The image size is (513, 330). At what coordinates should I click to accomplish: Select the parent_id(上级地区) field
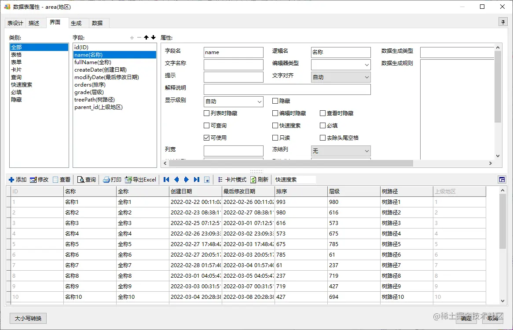[114, 107]
